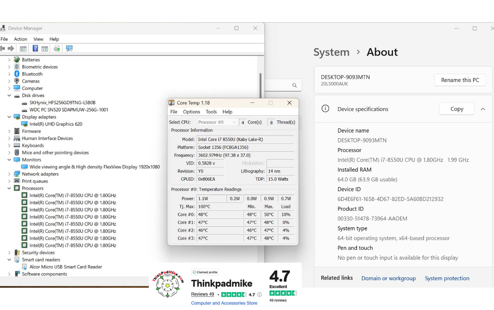Image resolution: width=494 pixels, height=310 pixels.
Task: Open the Reviews 49 link
Action: (x=202, y=294)
